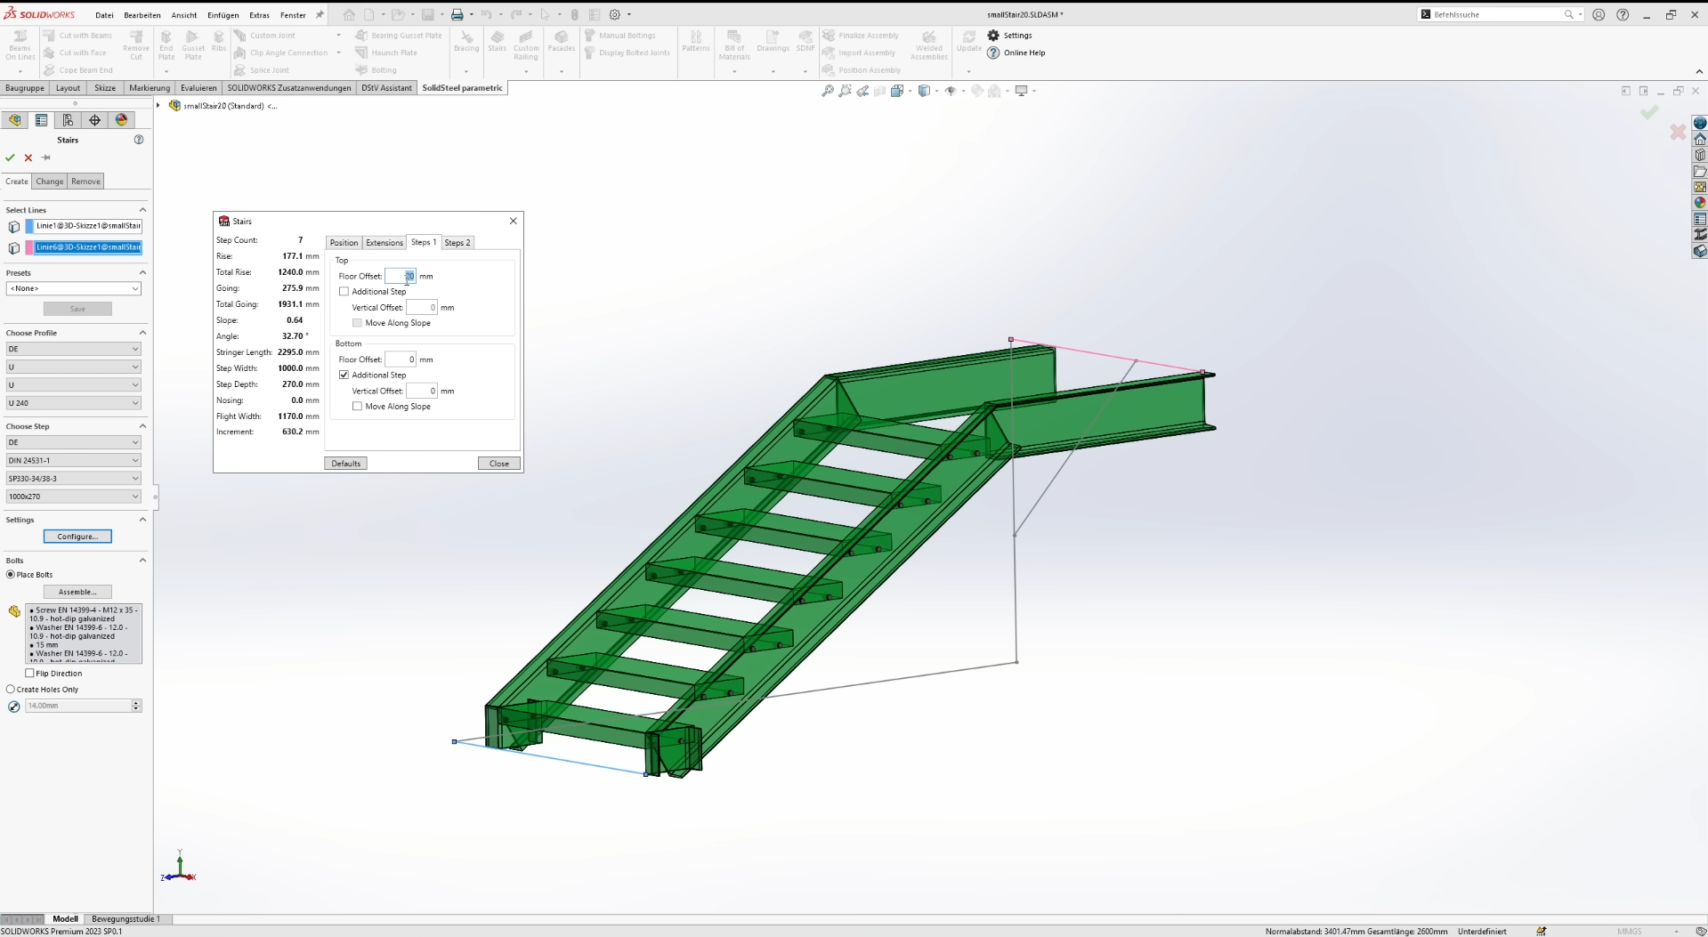Open the Presets <None> dropdown
The width and height of the screenshot is (1708, 937).
click(x=74, y=288)
